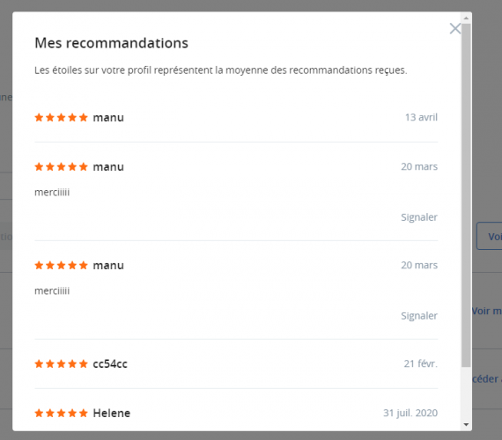
Task: Click the 13 avril date
Action: tap(421, 117)
